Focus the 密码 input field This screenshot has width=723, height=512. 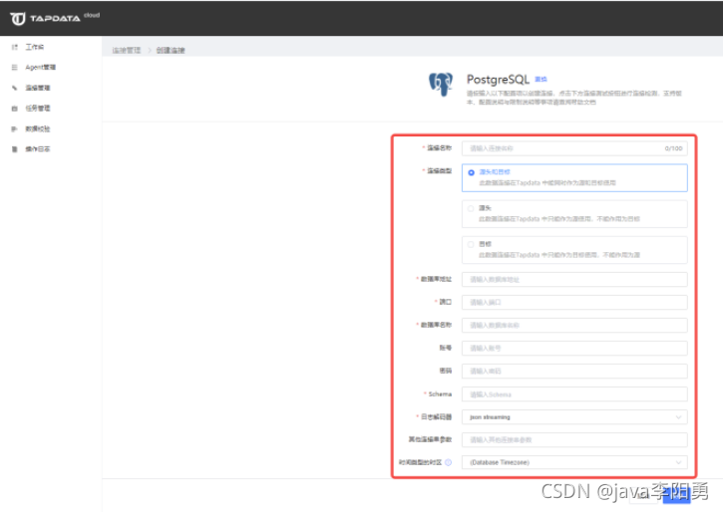[574, 372]
